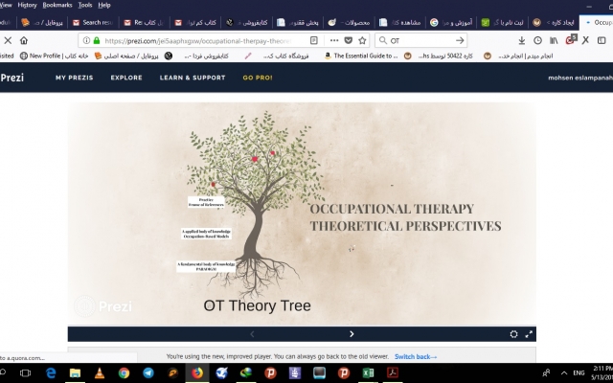613x383 pixels.
Task: Open MY PREZIS page
Action: click(75, 78)
